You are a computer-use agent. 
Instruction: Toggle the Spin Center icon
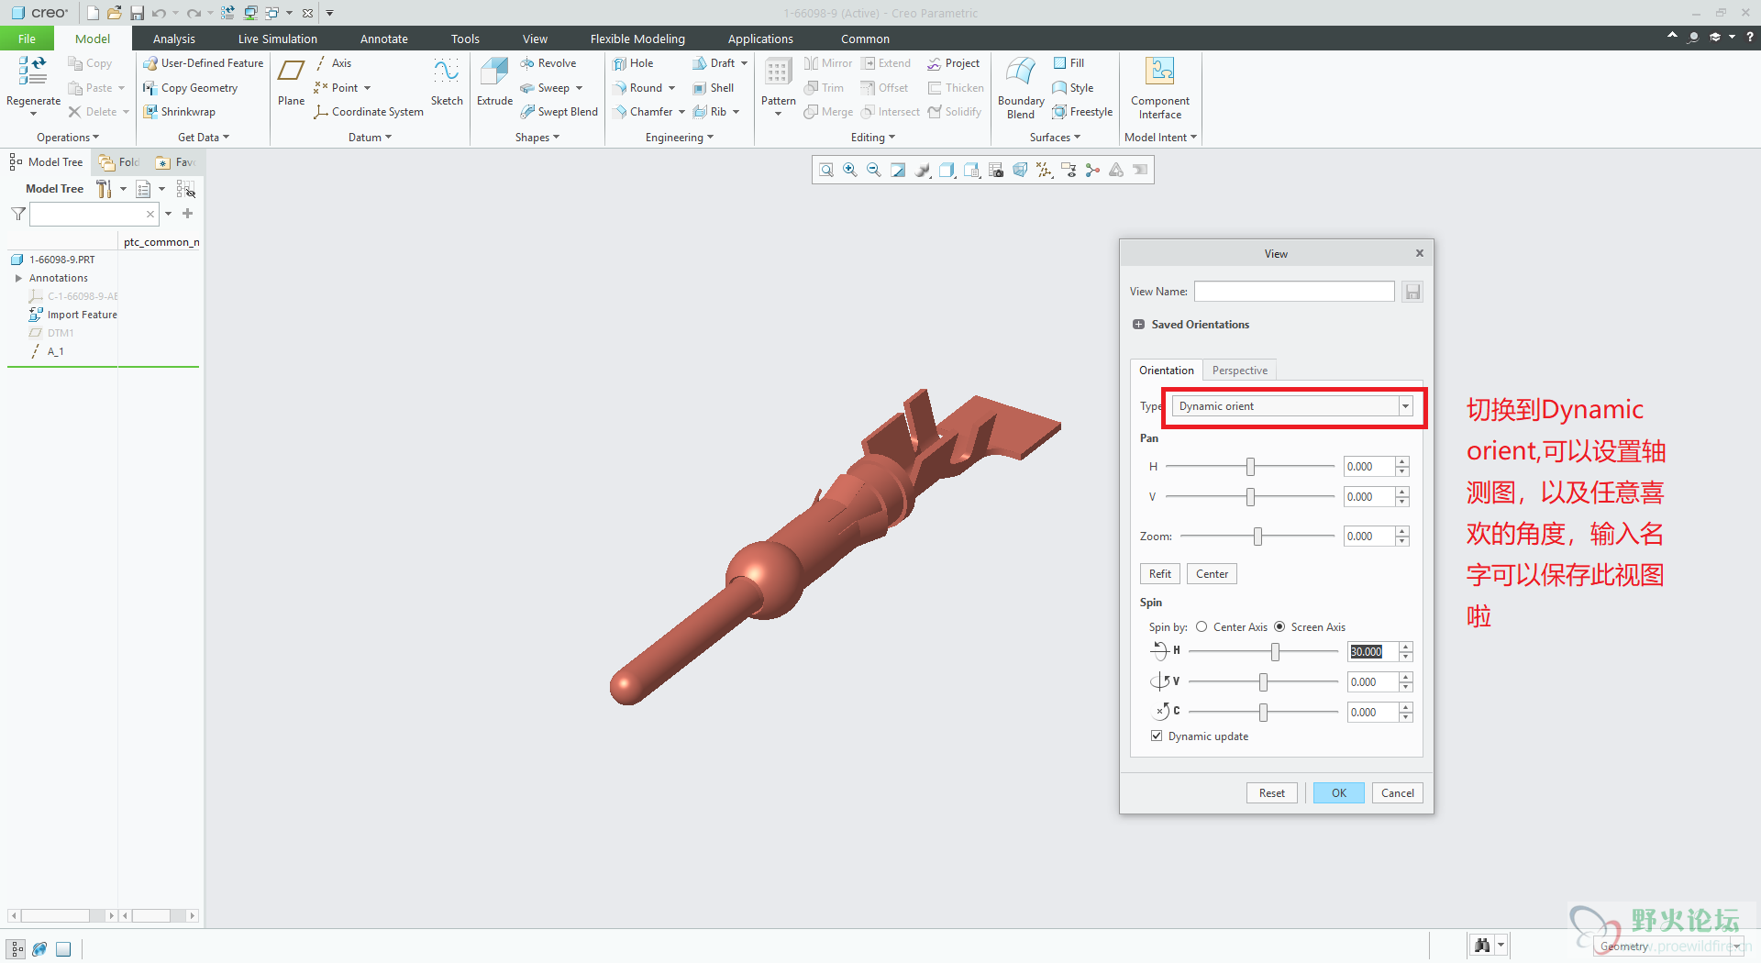pyautogui.click(x=1092, y=170)
